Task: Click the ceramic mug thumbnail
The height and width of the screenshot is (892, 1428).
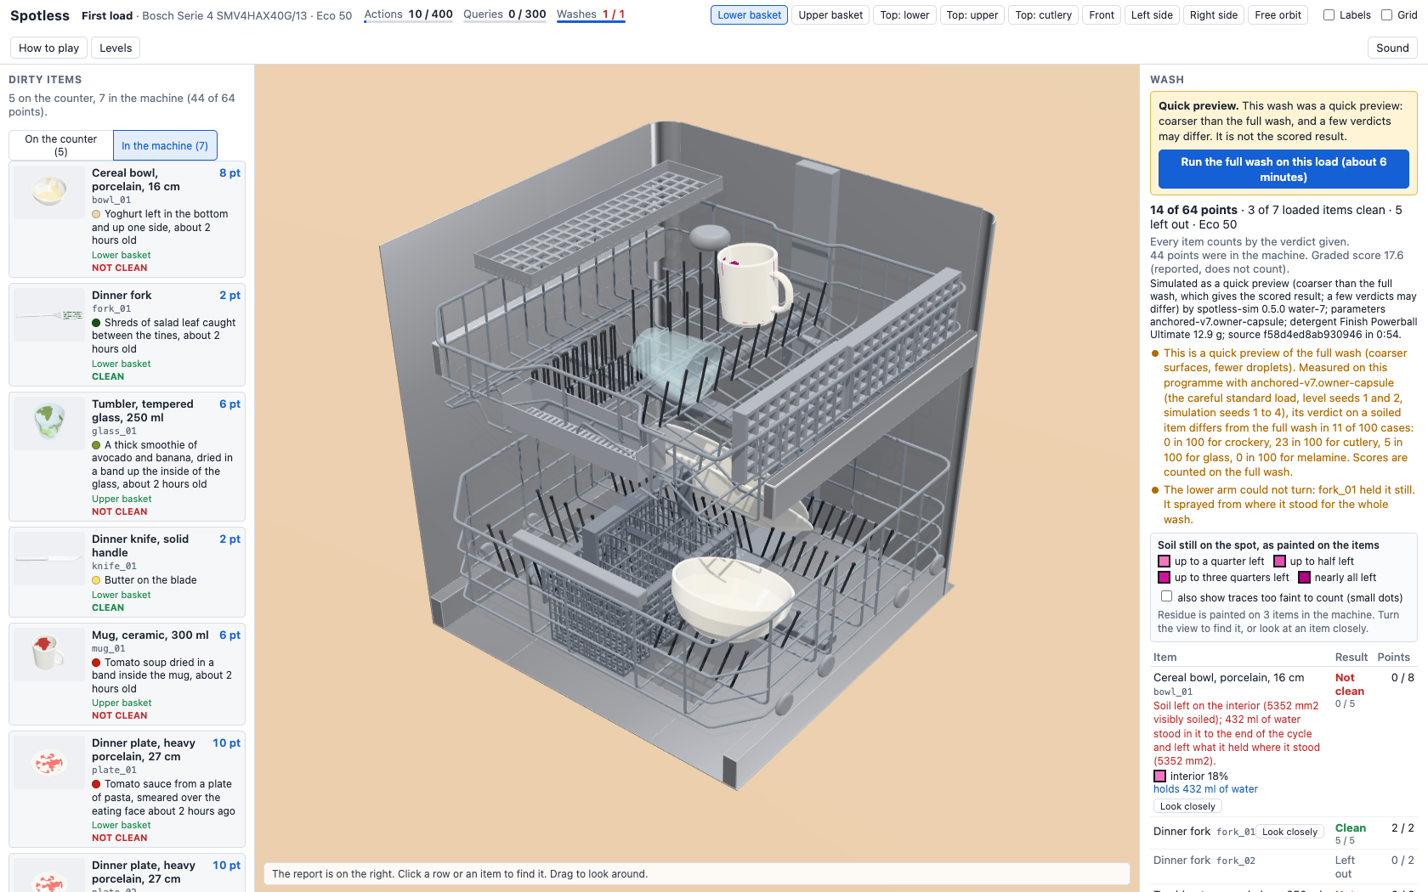Action: click(49, 655)
